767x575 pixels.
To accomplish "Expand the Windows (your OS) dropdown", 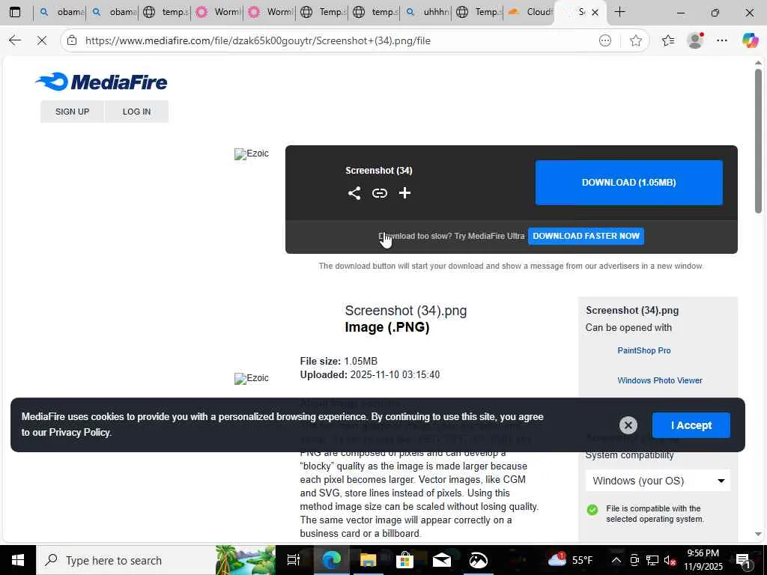I will (x=658, y=481).
